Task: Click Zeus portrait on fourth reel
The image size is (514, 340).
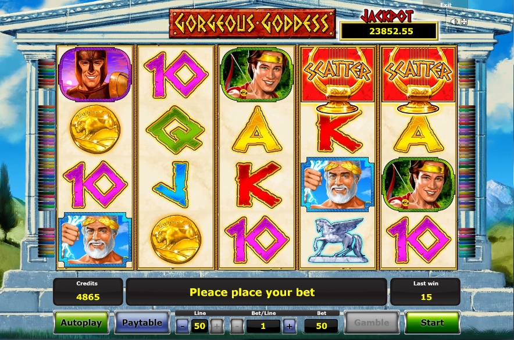Action: pos(337,185)
